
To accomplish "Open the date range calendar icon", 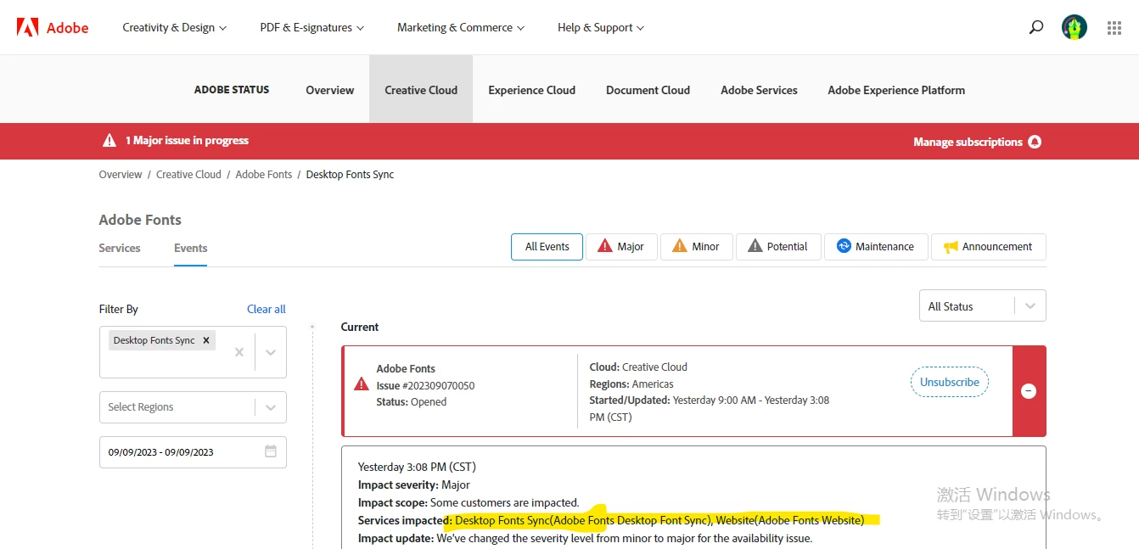I will click(x=271, y=451).
